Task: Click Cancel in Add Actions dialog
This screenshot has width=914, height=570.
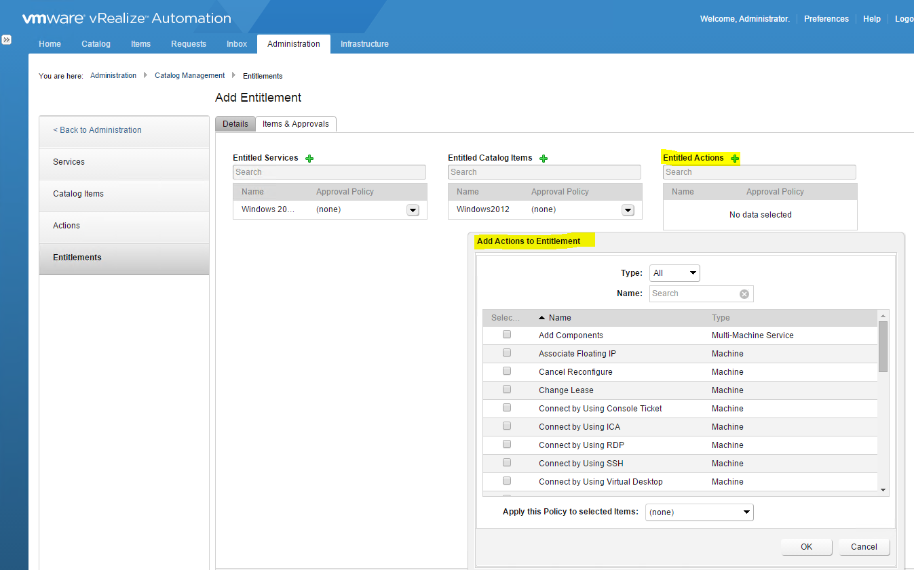Action: (864, 547)
